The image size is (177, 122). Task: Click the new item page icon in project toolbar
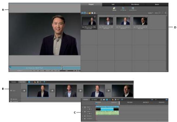click(x=92, y=13)
